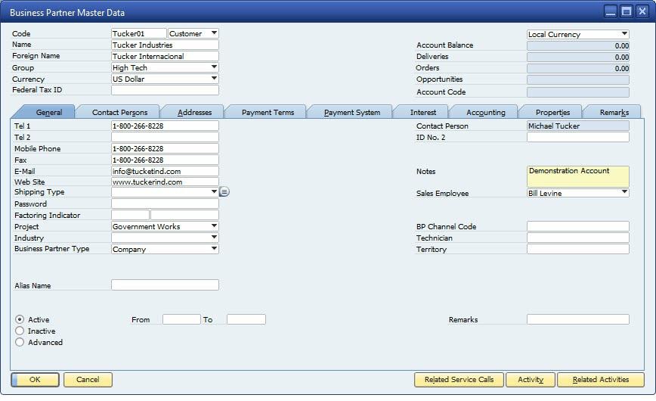Maximize the Business Partner Master Data window

coord(627,11)
